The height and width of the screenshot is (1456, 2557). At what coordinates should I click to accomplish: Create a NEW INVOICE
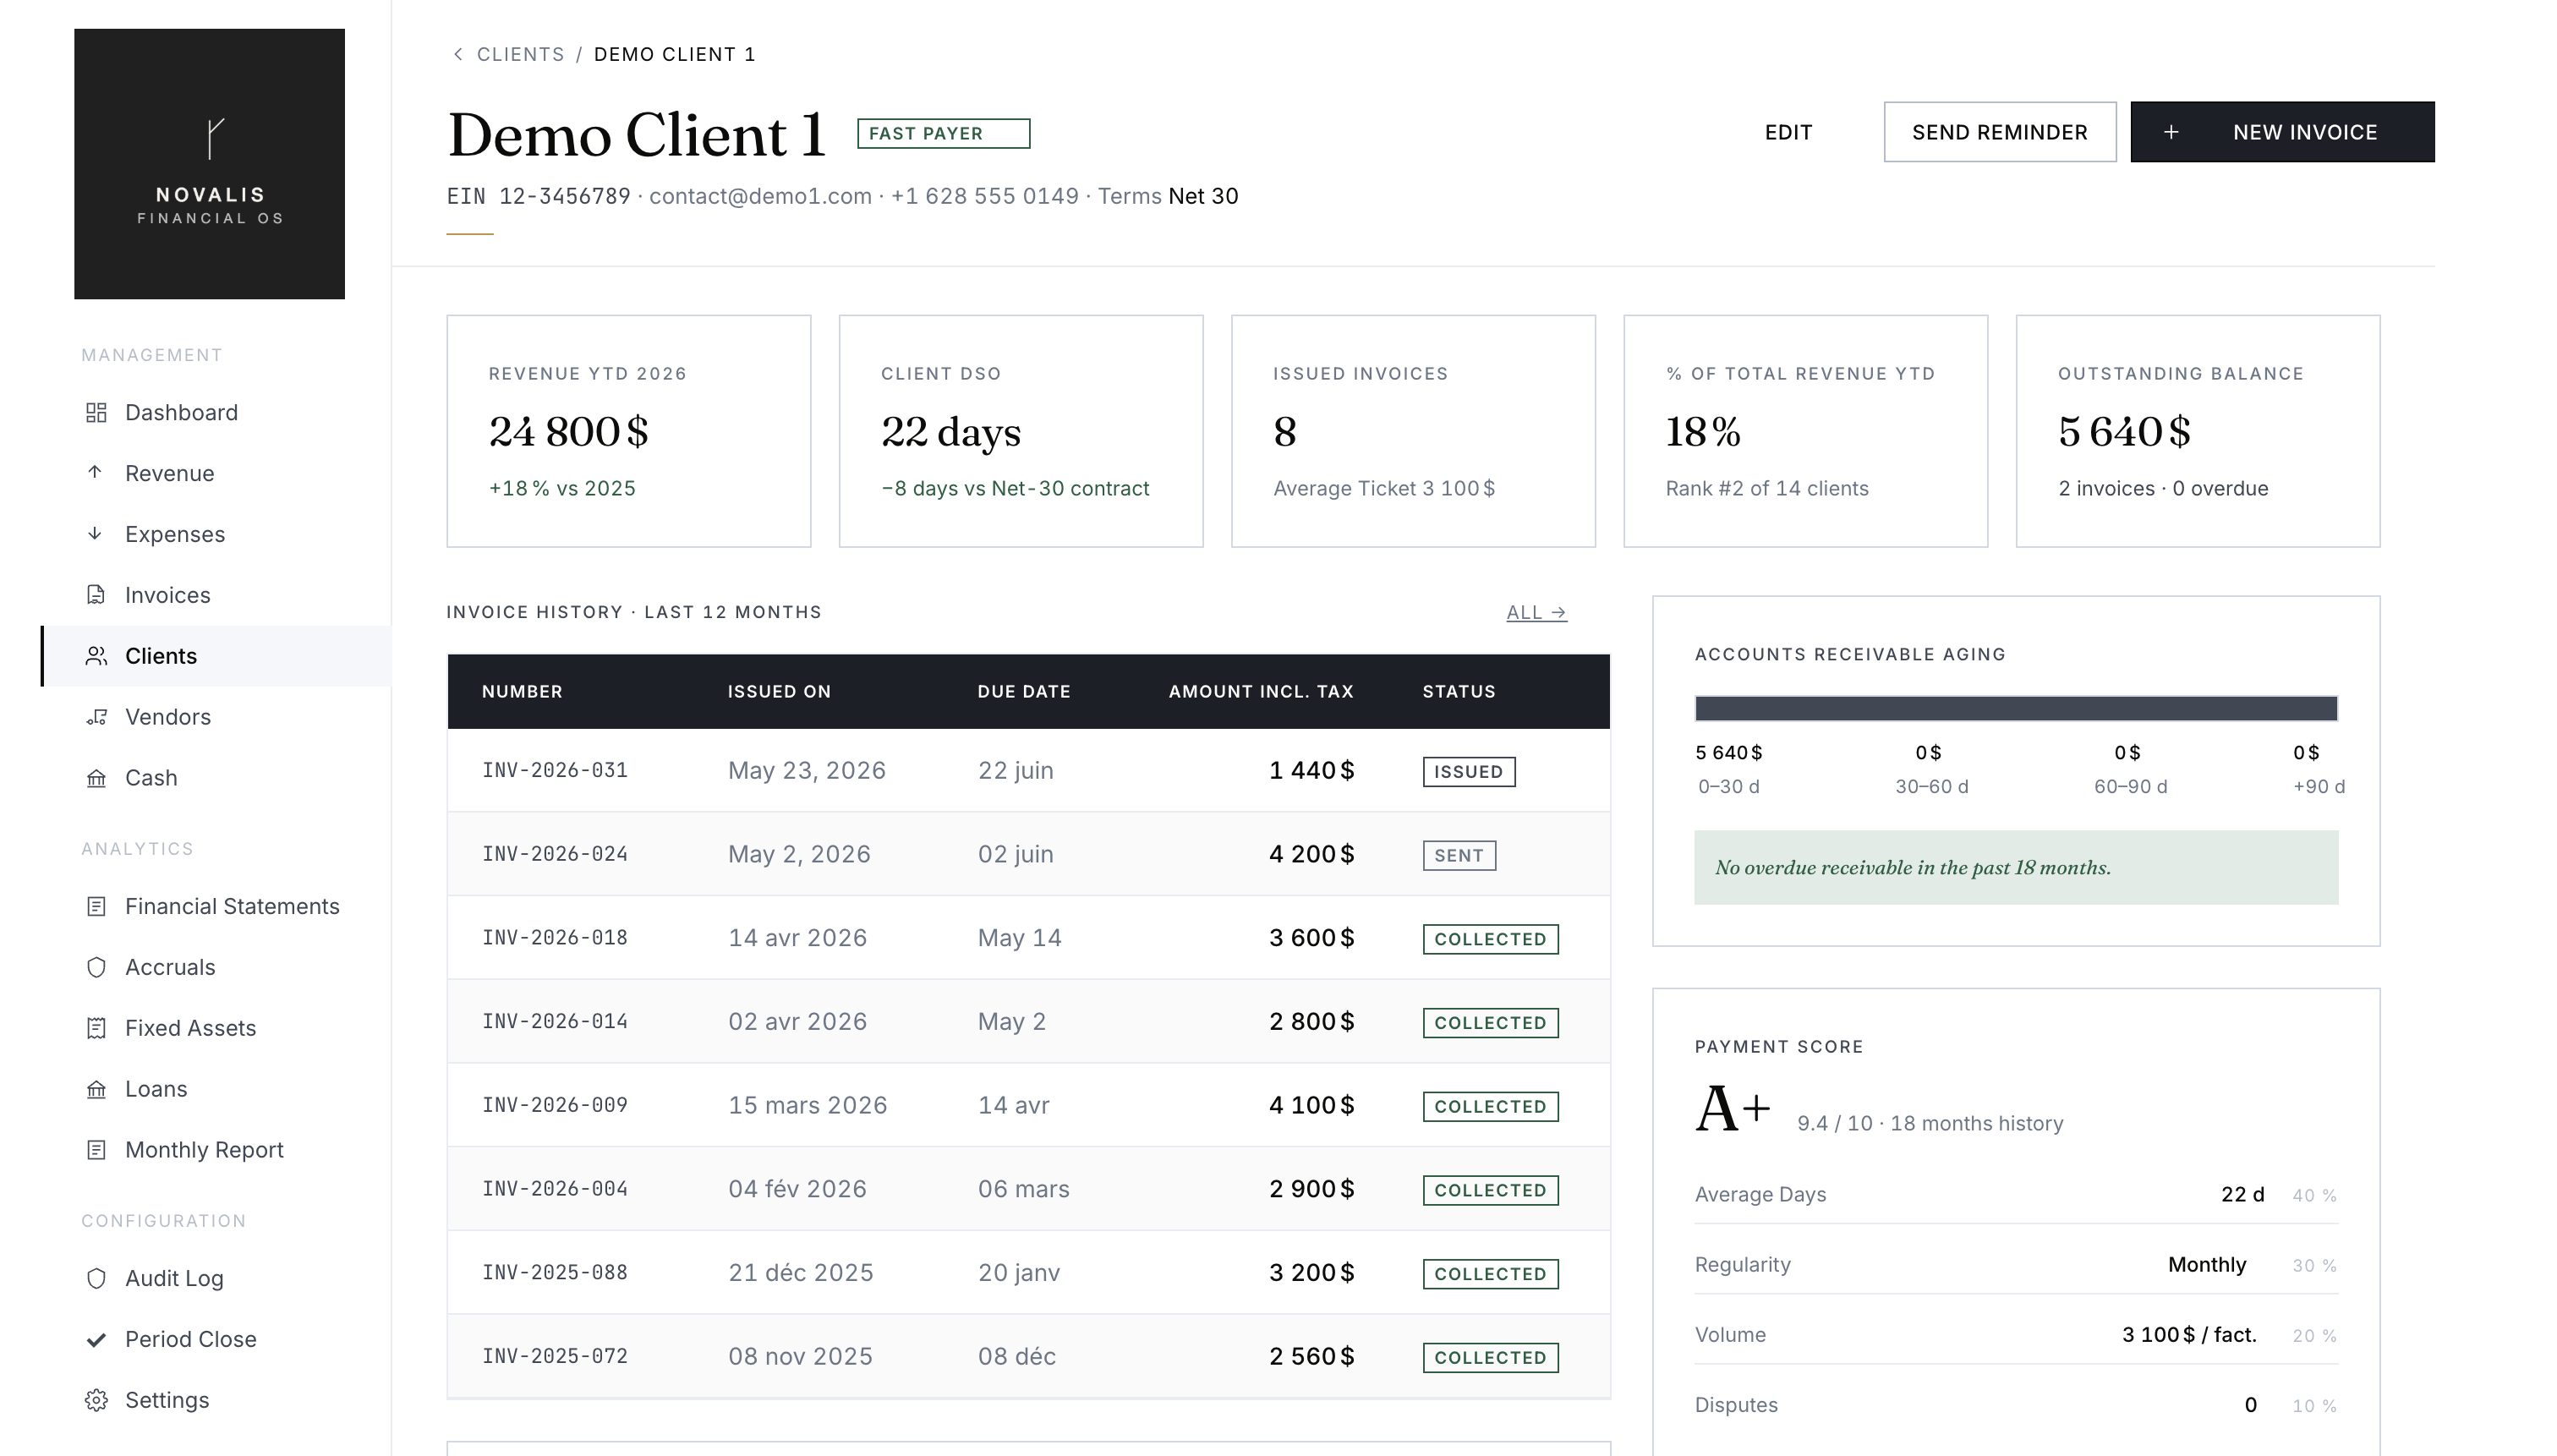point(2282,132)
